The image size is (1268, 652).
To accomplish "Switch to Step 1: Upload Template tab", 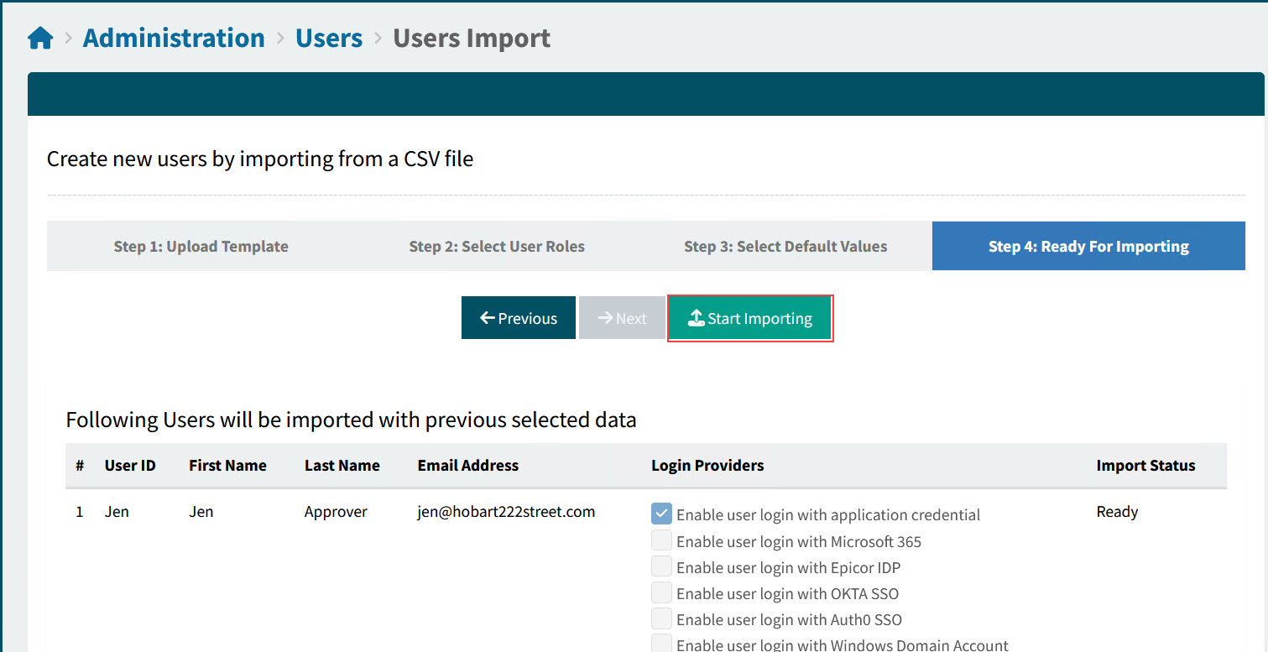I will [201, 246].
